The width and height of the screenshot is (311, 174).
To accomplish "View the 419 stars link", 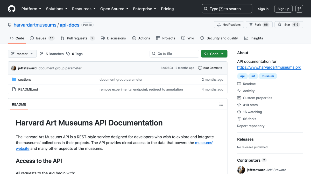I will 248,105.
